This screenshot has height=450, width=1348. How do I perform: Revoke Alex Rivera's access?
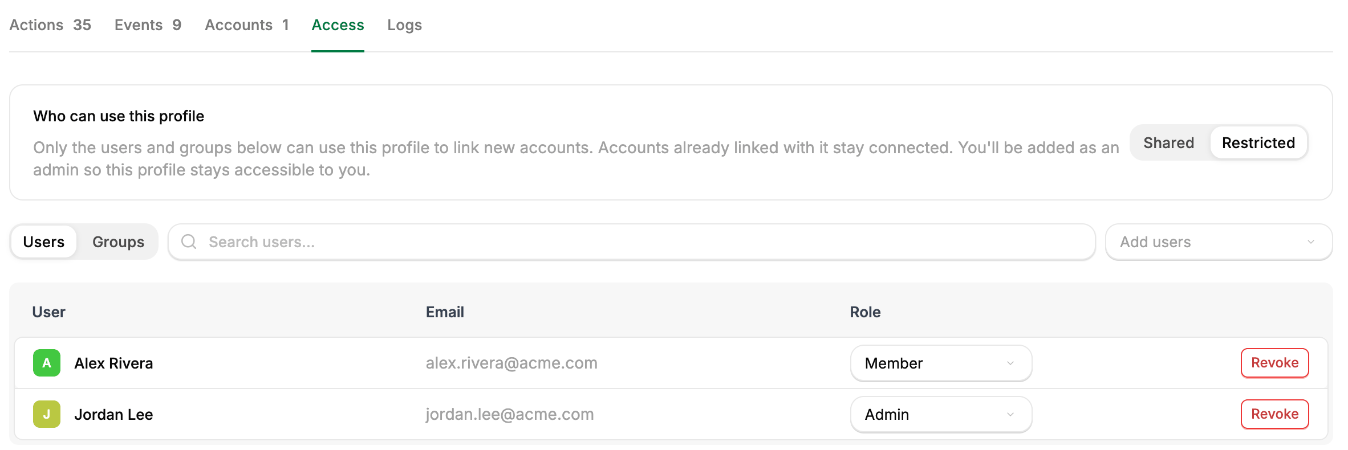pyautogui.click(x=1274, y=363)
